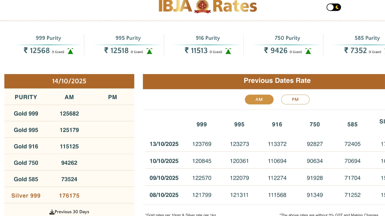Toggle the dark mode switch
This screenshot has height=216, width=385.
[x=334, y=7]
